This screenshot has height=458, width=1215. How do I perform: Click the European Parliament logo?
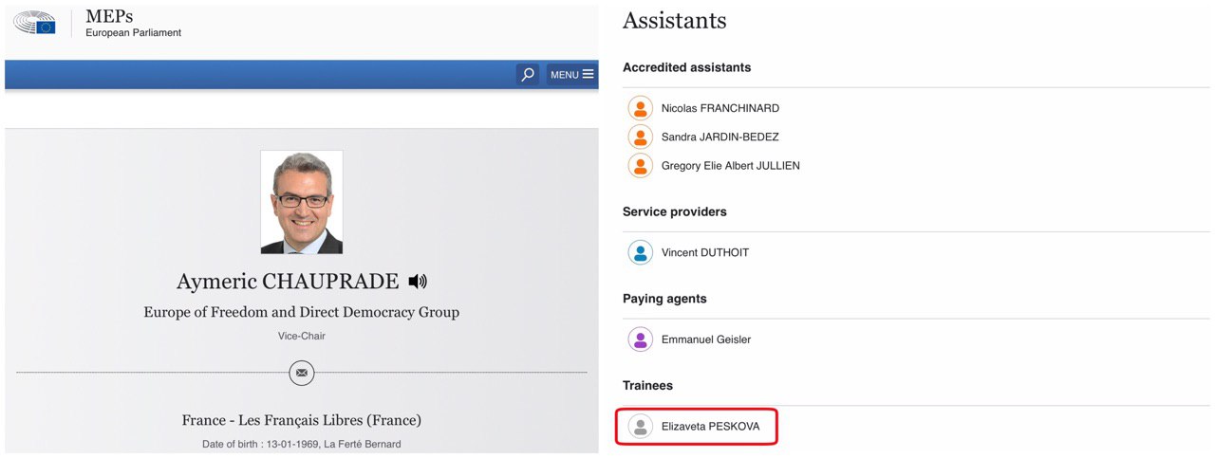tap(35, 24)
